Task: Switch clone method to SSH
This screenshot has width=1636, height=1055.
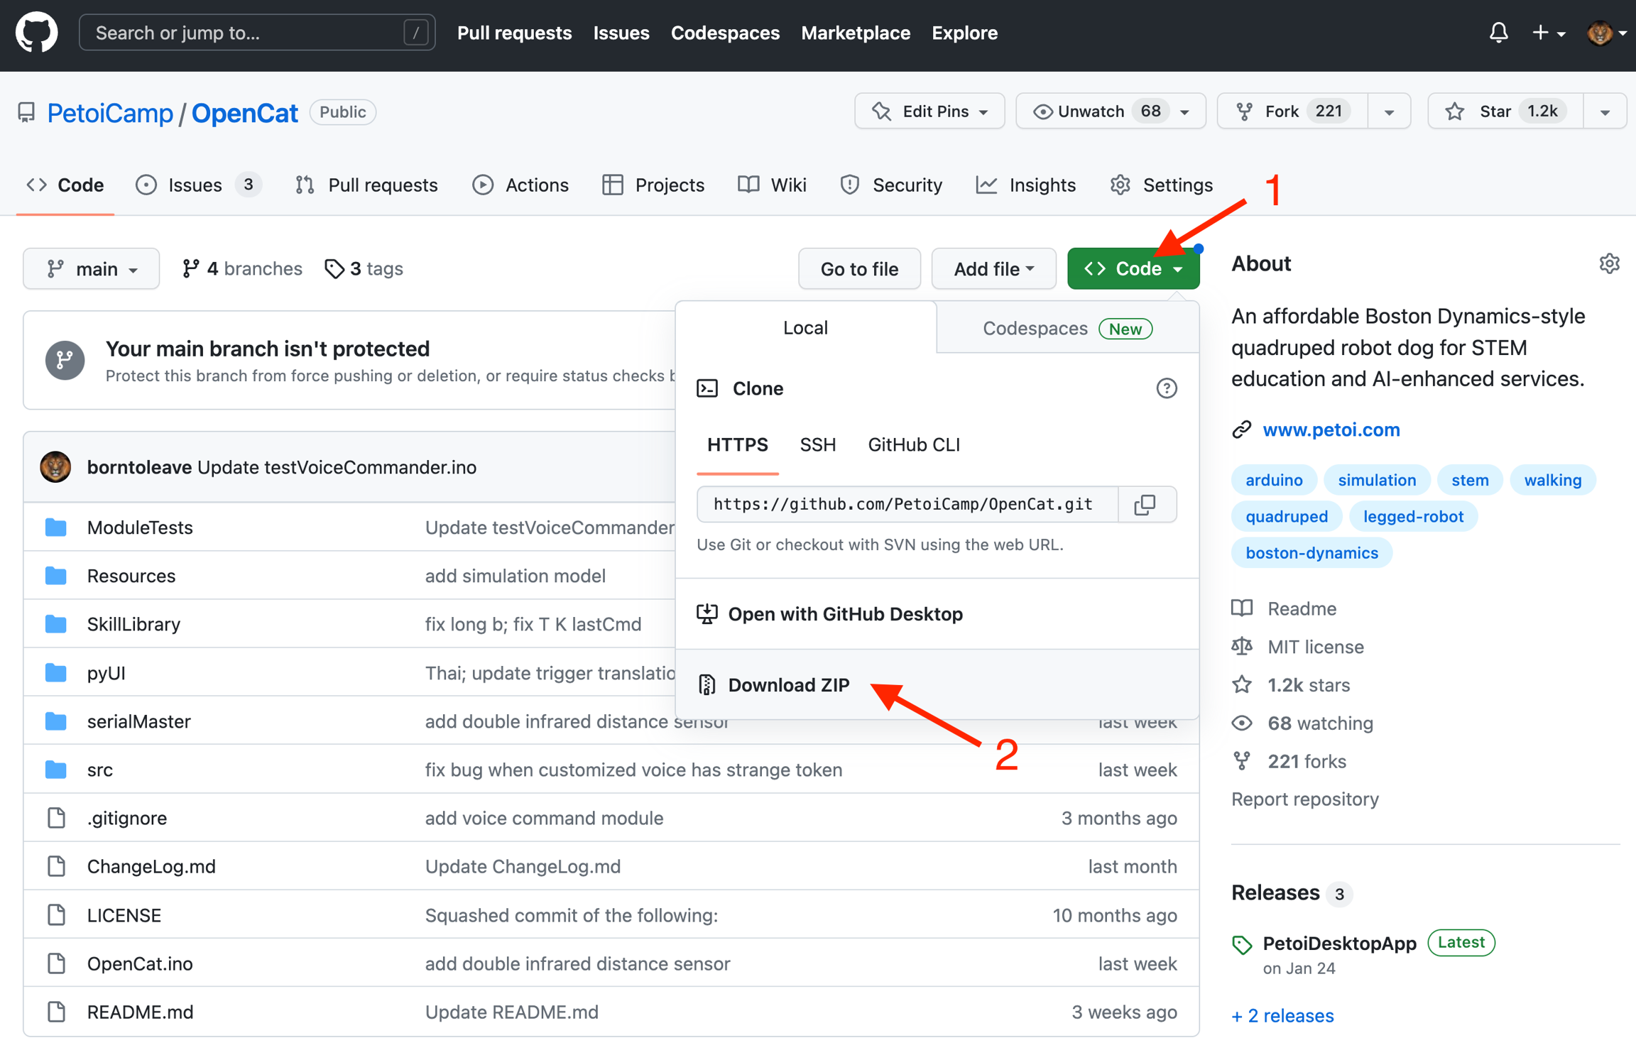Action: coord(817,444)
